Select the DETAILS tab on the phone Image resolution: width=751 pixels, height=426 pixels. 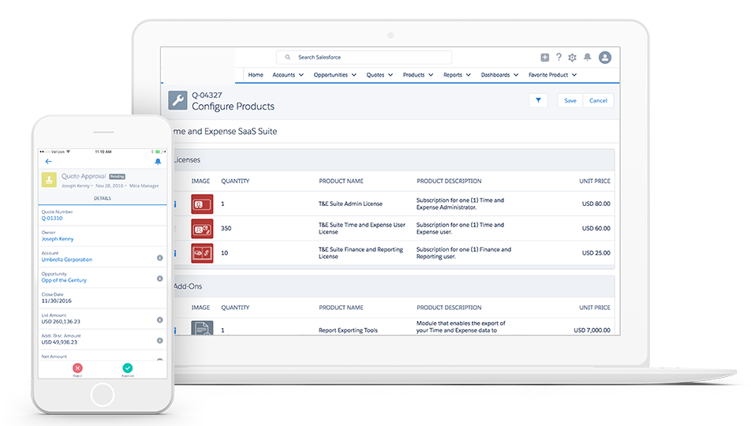tap(103, 198)
